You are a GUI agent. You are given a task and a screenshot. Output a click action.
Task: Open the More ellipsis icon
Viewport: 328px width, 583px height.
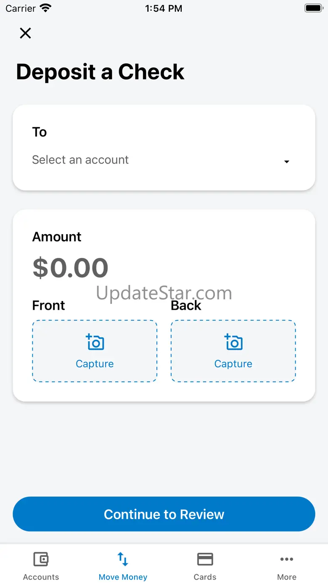pos(287,559)
